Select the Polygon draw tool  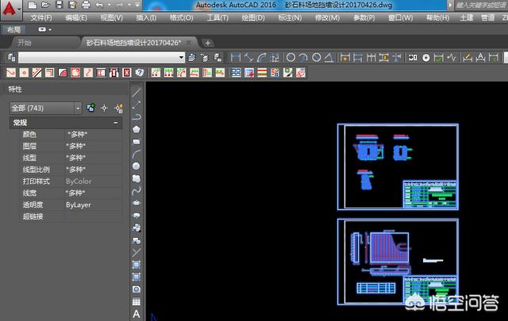pyautogui.click(x=137, y=128)
